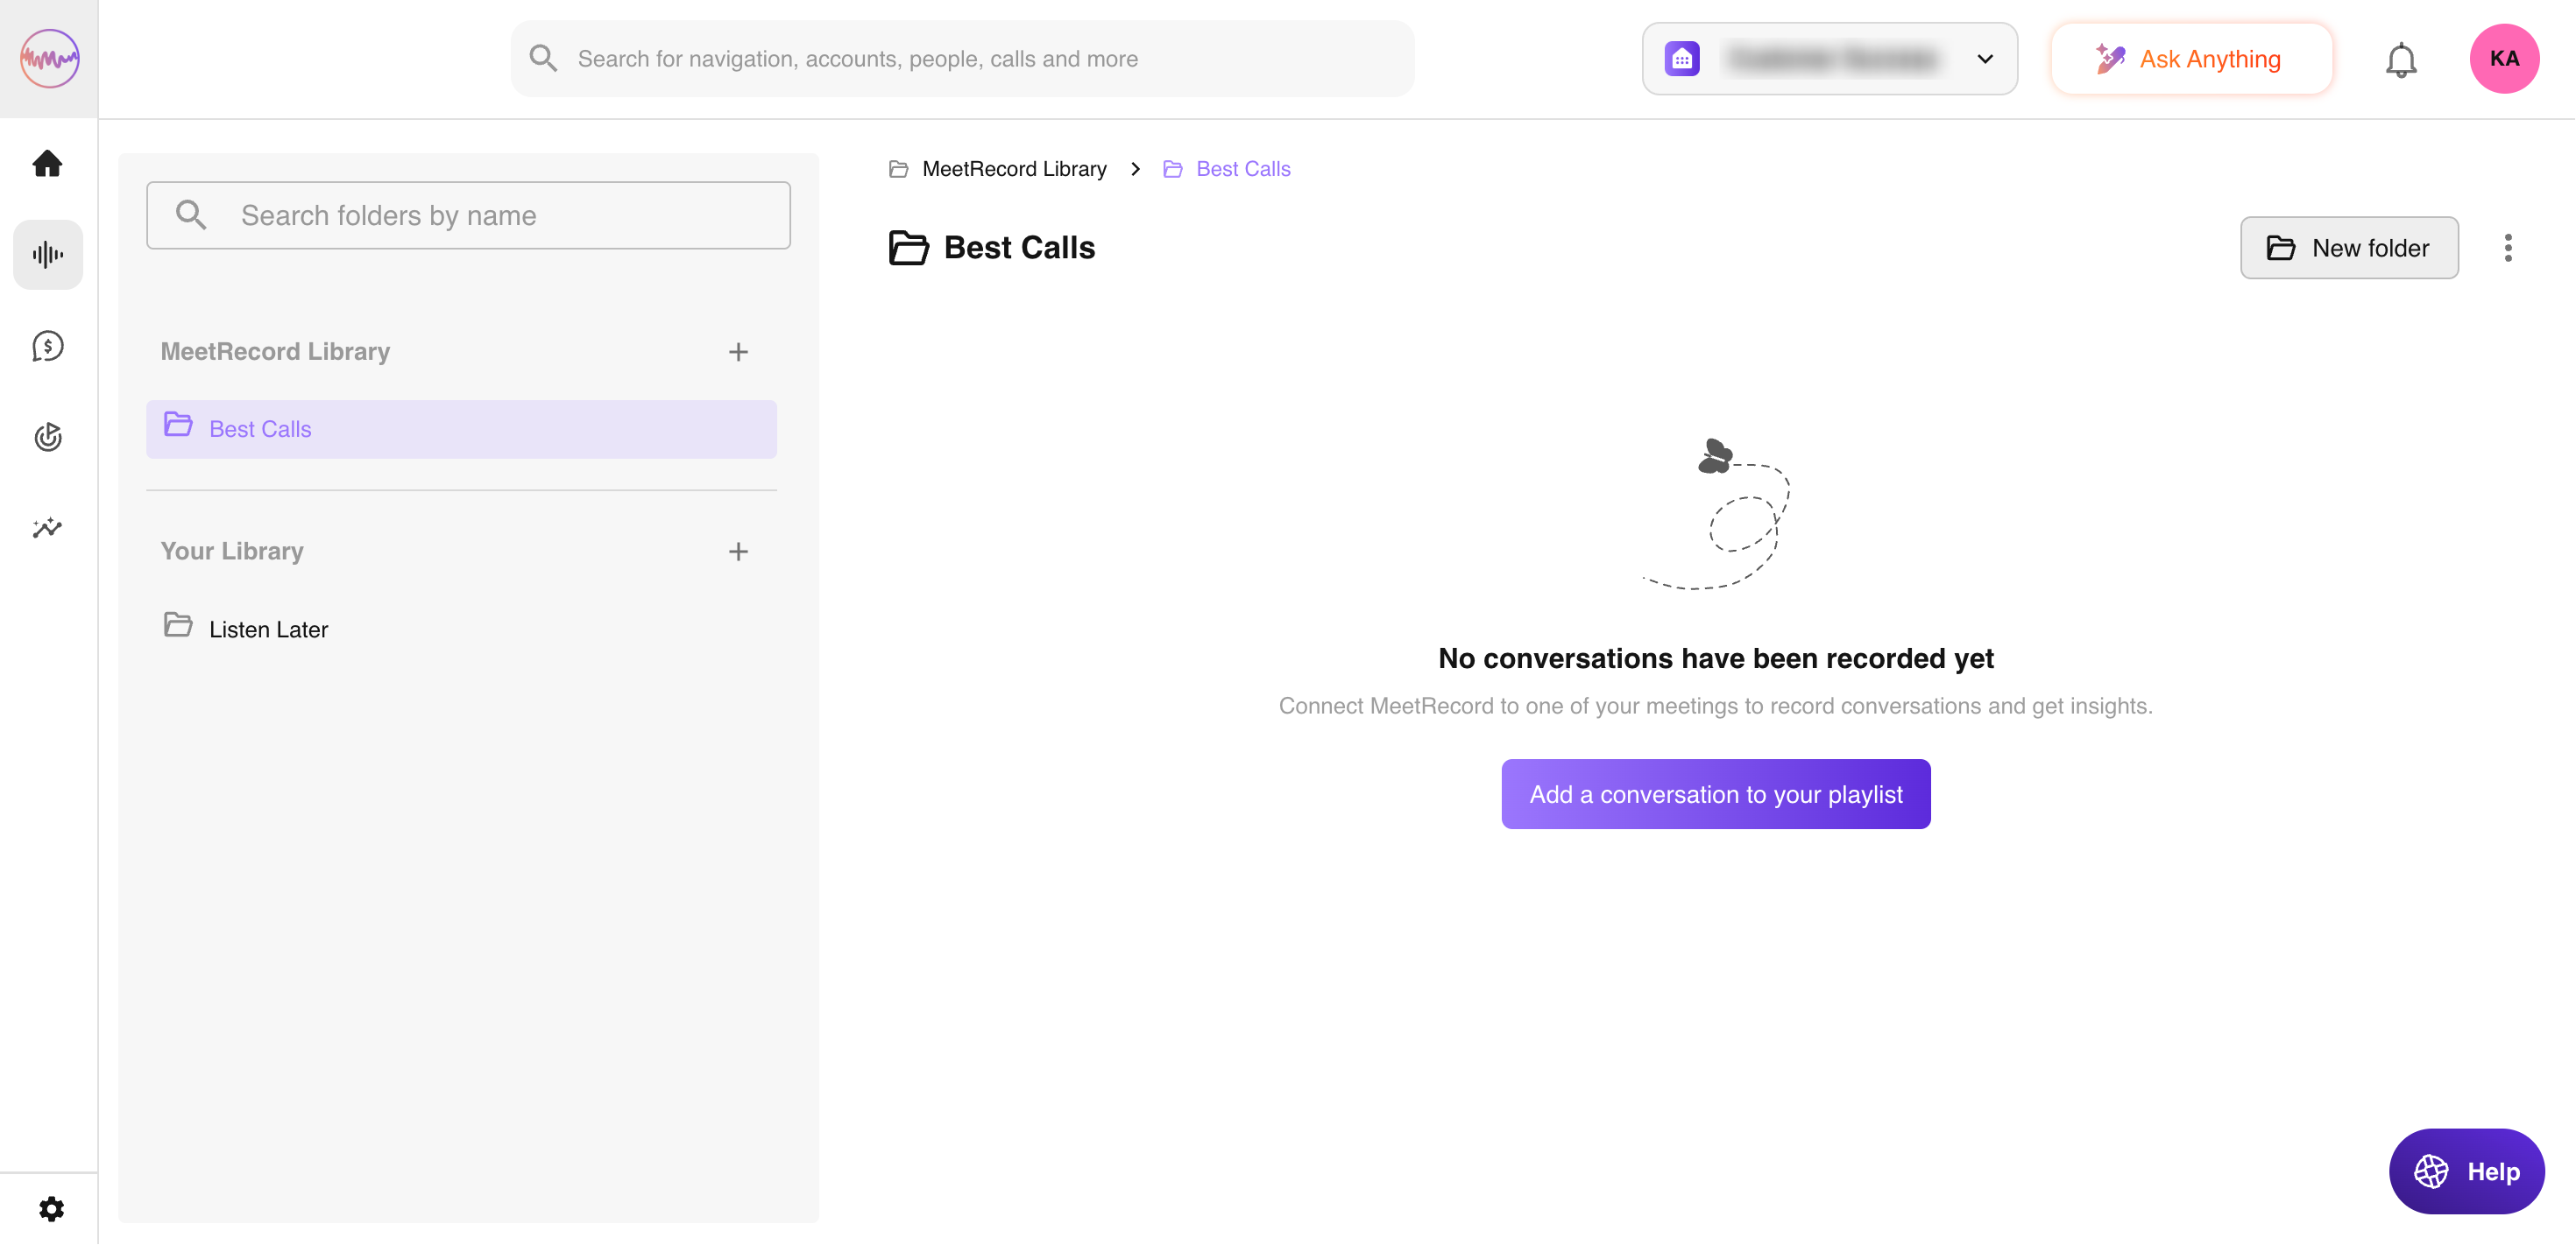Click the notifications bell icon

tap(2400, 60)
